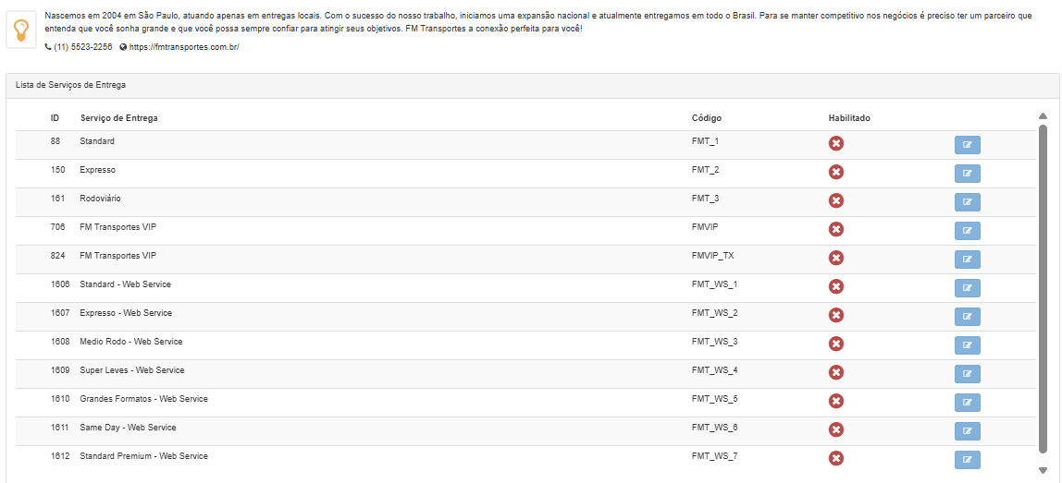Edit Same Day - Web Service

(967, 431)
